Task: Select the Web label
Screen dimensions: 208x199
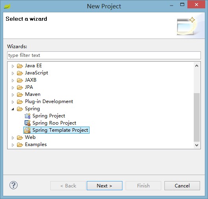Action: 30,137
